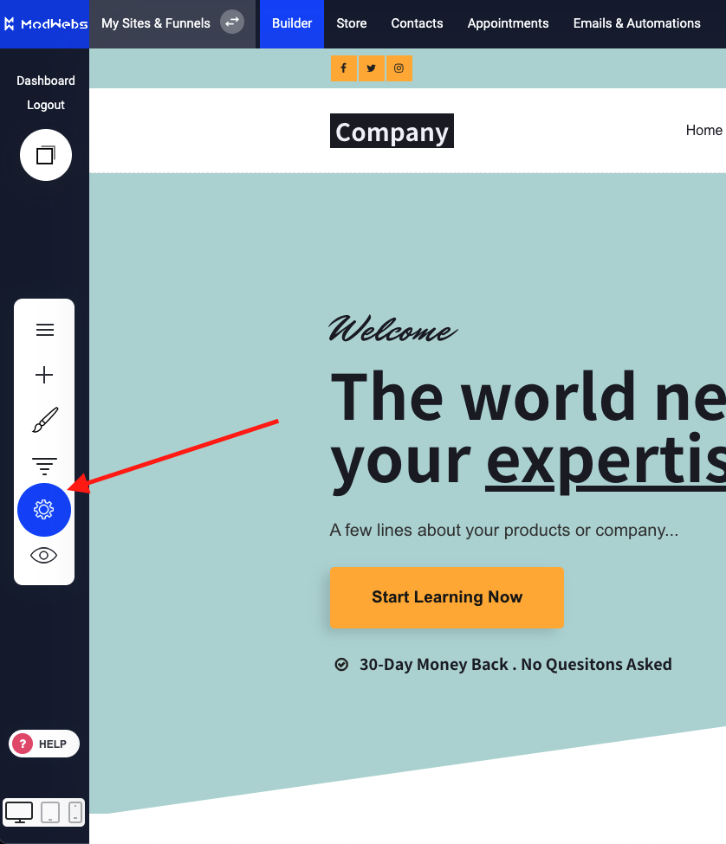Go to the Contacts tab
The image size is (726, 844).
[417, 23]
